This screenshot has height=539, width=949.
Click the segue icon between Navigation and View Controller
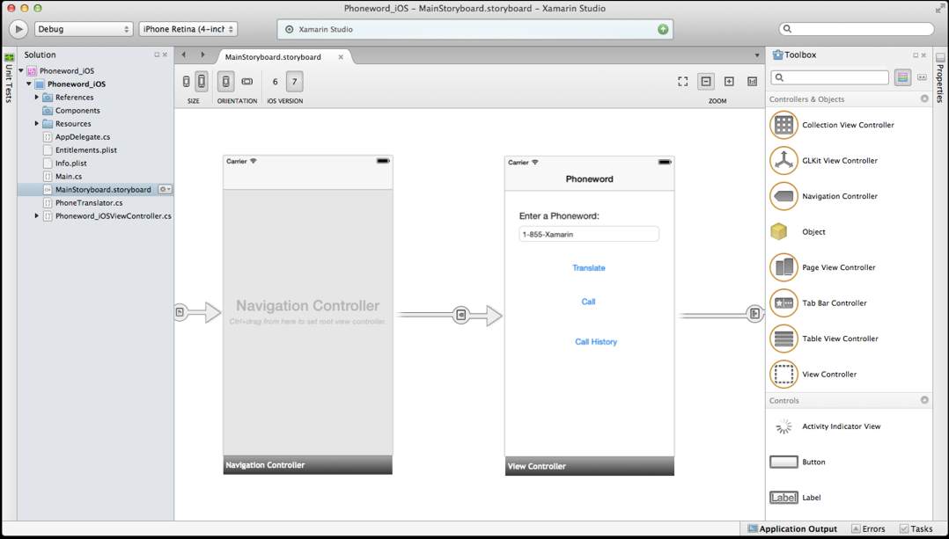pyautogui.click(x=461, y=315)
